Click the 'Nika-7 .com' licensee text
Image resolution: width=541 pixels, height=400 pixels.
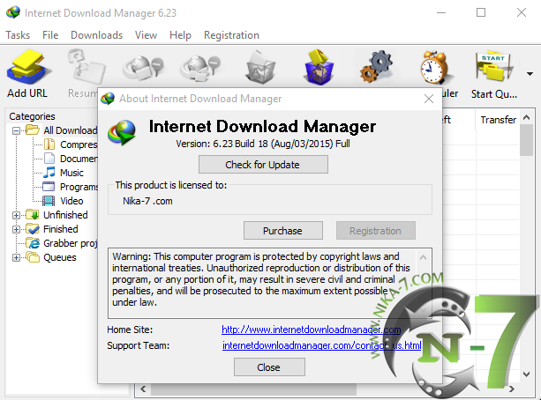[x=147, y=201]
